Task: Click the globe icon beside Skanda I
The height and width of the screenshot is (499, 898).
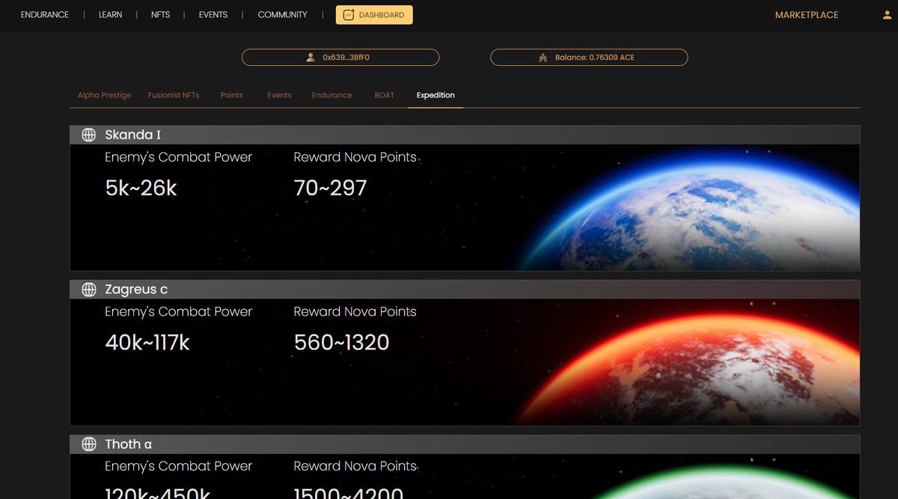Action: click(x=89, y=135)
